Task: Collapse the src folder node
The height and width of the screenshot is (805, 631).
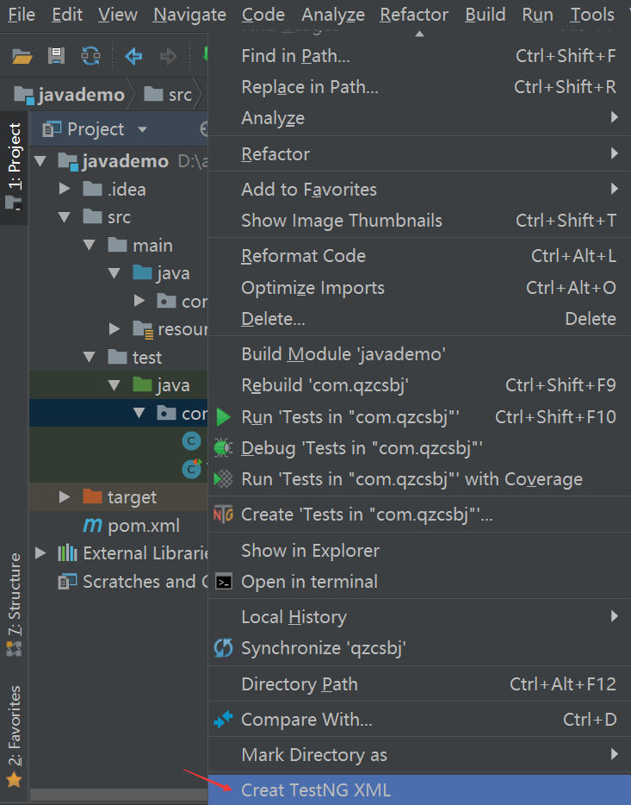Action: point(65,217)
